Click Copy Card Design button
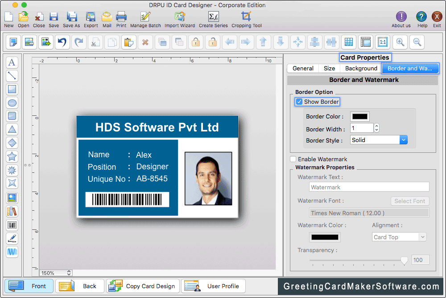This screenshot has width=446, height=298. click(x=143, y=286)
